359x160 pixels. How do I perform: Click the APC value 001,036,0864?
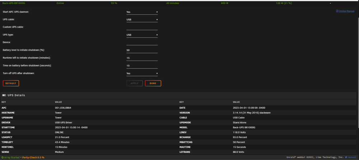[x=63, y=108]
